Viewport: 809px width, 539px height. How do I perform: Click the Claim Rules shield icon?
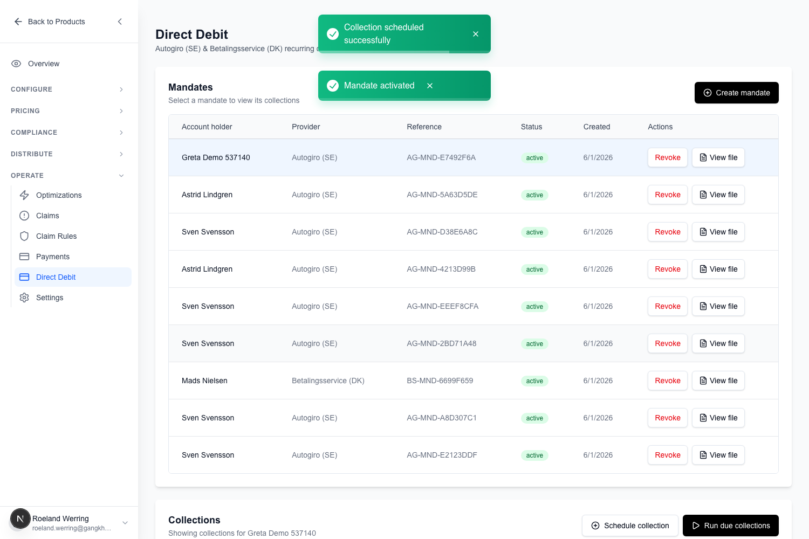tap(24, 236)
